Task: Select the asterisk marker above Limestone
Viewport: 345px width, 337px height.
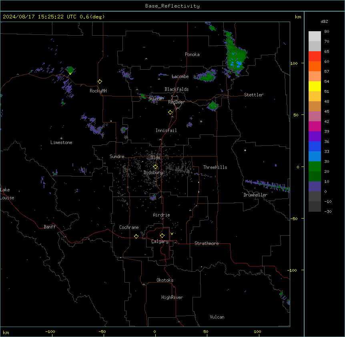Action: point(61,138)
